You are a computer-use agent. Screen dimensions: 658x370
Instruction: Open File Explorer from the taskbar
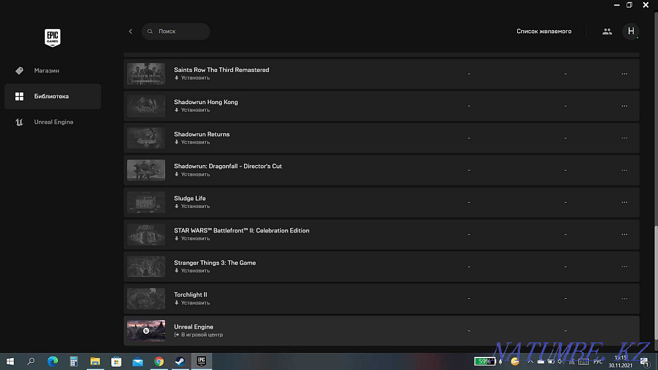95,361
